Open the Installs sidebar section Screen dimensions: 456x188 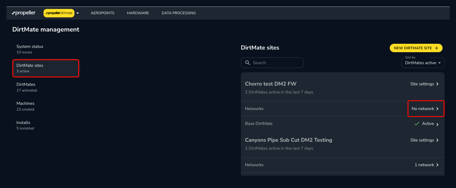[46, 125]
